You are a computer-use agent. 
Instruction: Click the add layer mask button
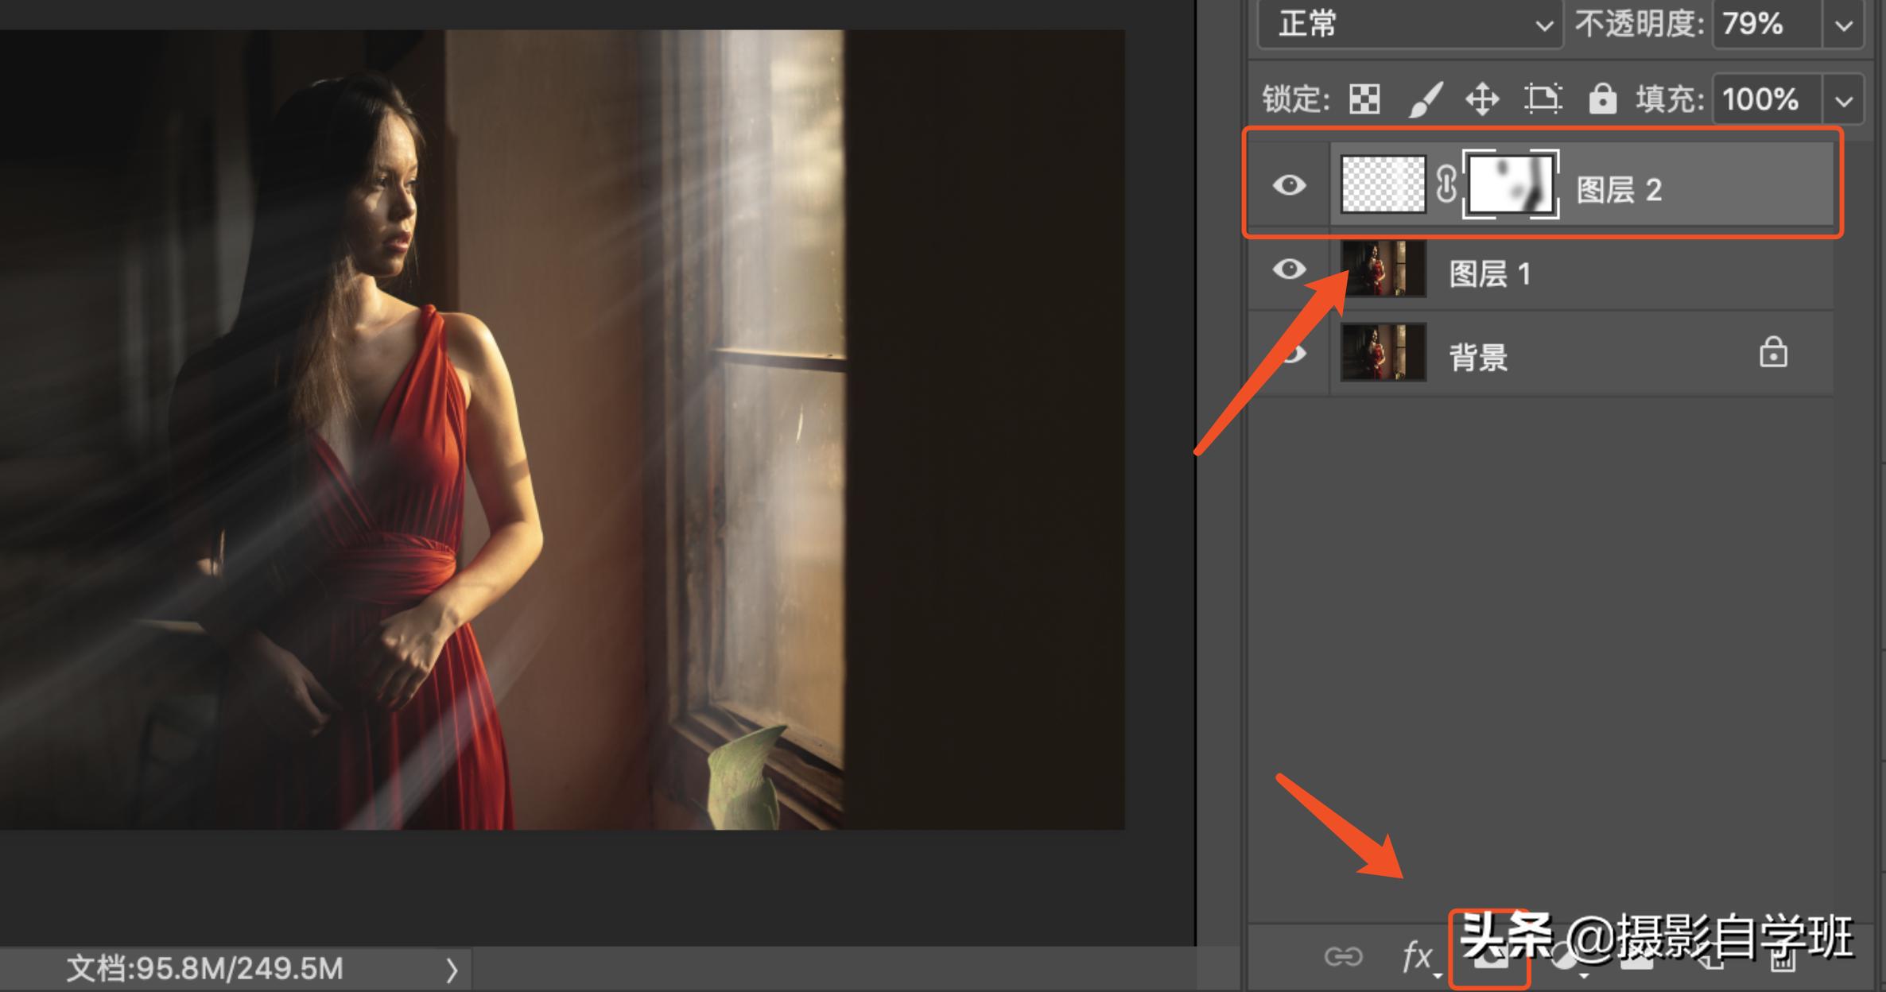click(x=1490, y=958)
